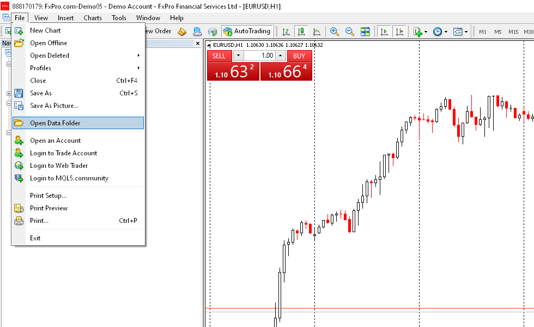This screenshot has width=534, height=327.
Task: Open Print Setup dialog
Action: click(x=78, y=196)
